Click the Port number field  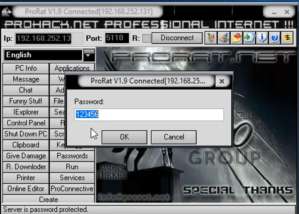117,38
